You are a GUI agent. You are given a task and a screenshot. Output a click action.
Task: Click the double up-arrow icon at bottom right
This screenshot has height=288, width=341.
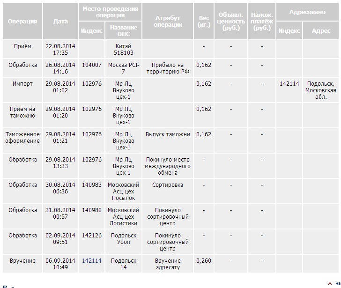[x=330, y=283]
